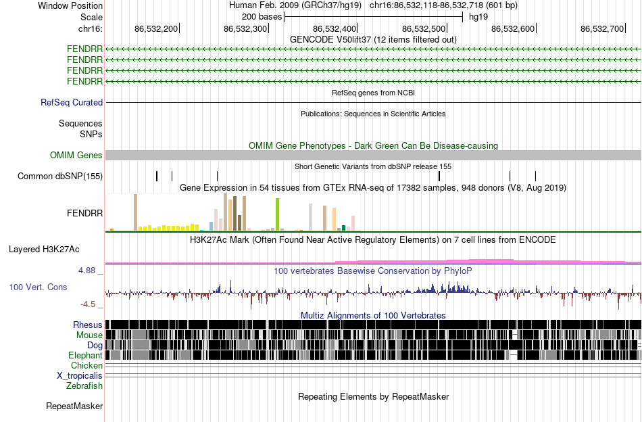Click the Scale track label
The height and width of the screenshot is (422, 642).
coord(91,17)
